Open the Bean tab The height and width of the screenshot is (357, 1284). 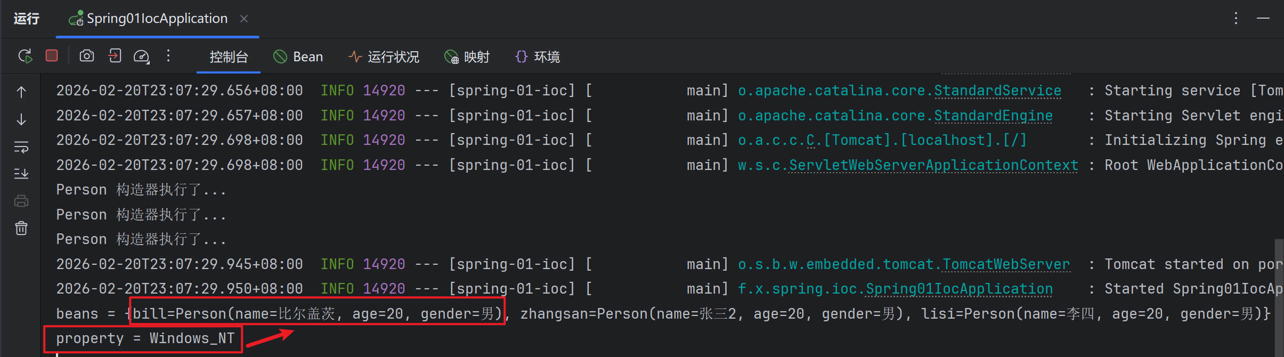[x=298, y=57]
